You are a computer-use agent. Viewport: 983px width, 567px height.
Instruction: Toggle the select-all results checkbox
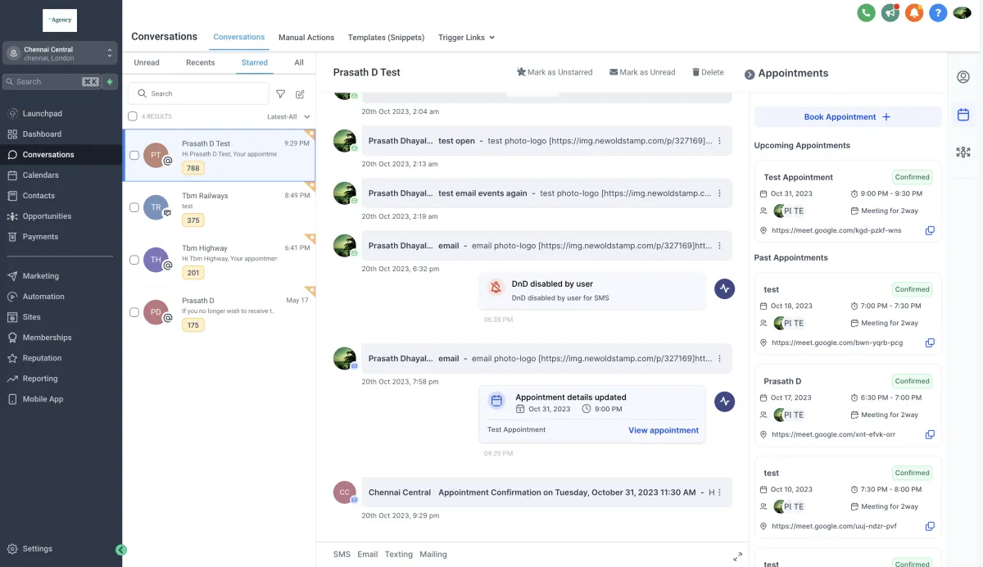point(133,116)
